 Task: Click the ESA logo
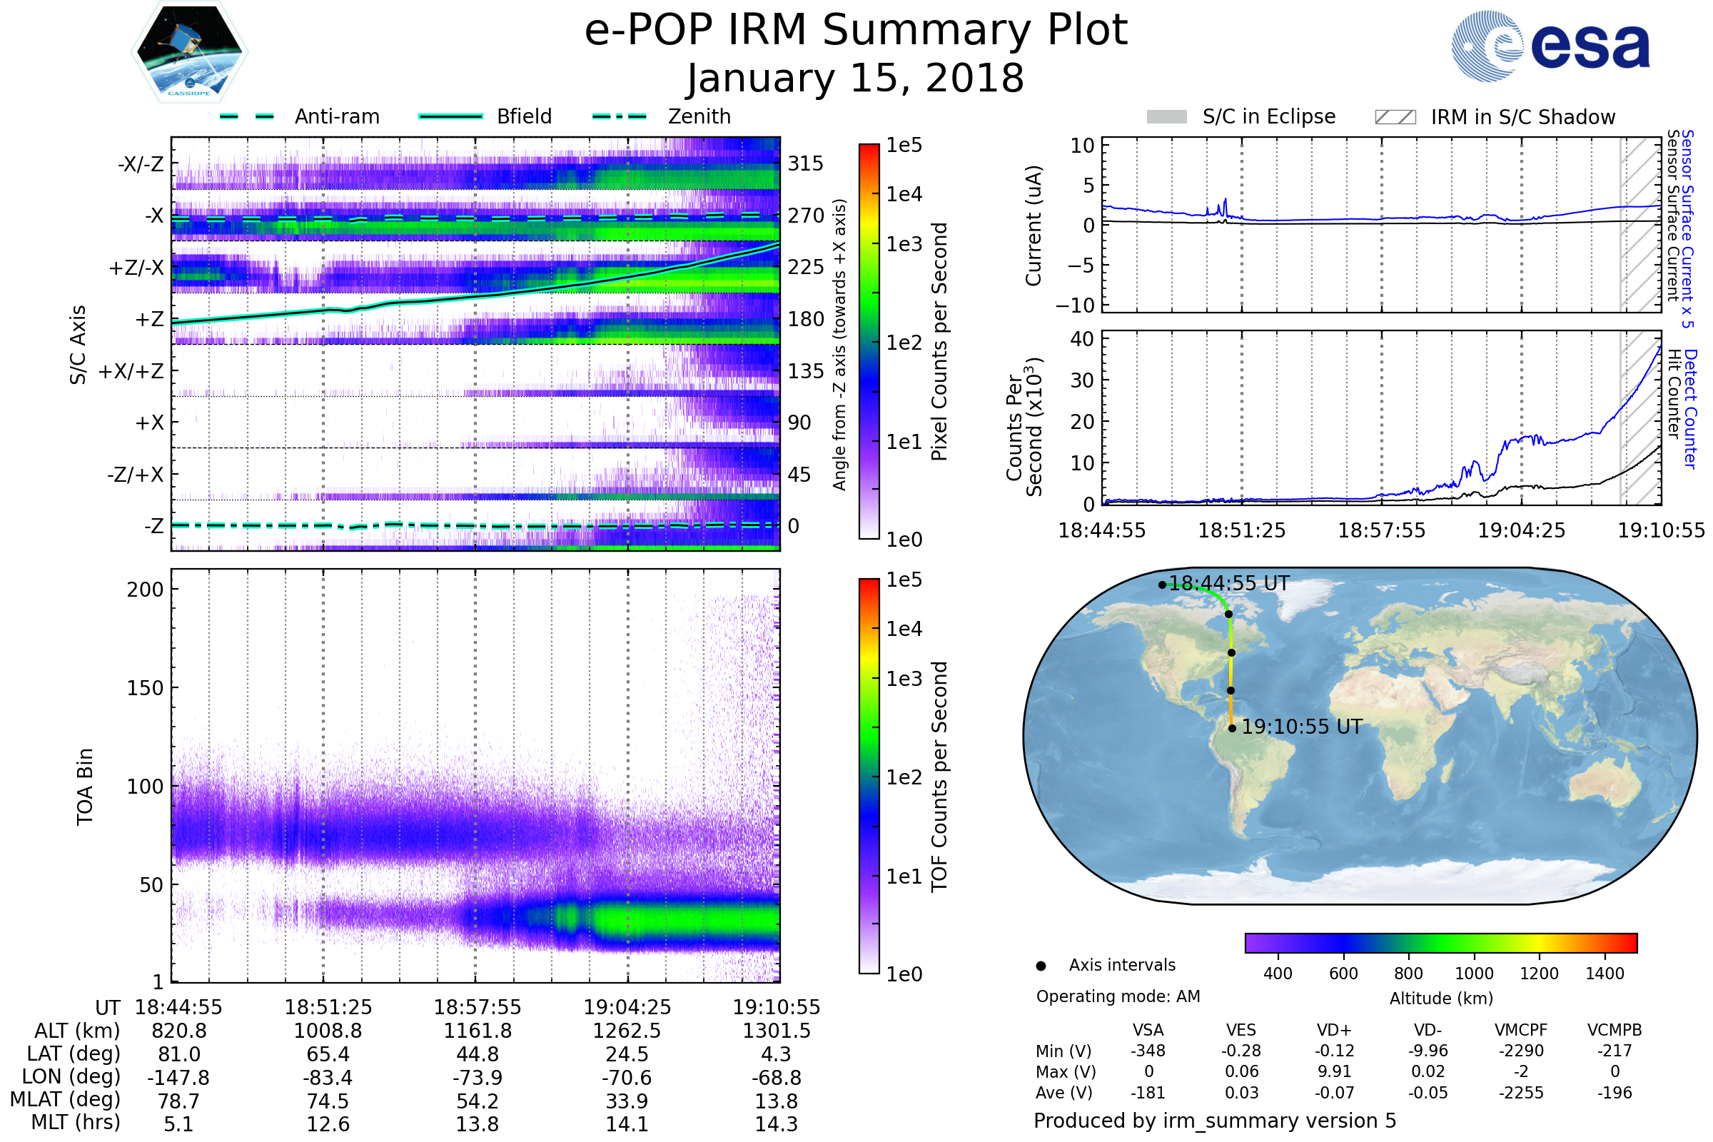(x=1550, y=46)
